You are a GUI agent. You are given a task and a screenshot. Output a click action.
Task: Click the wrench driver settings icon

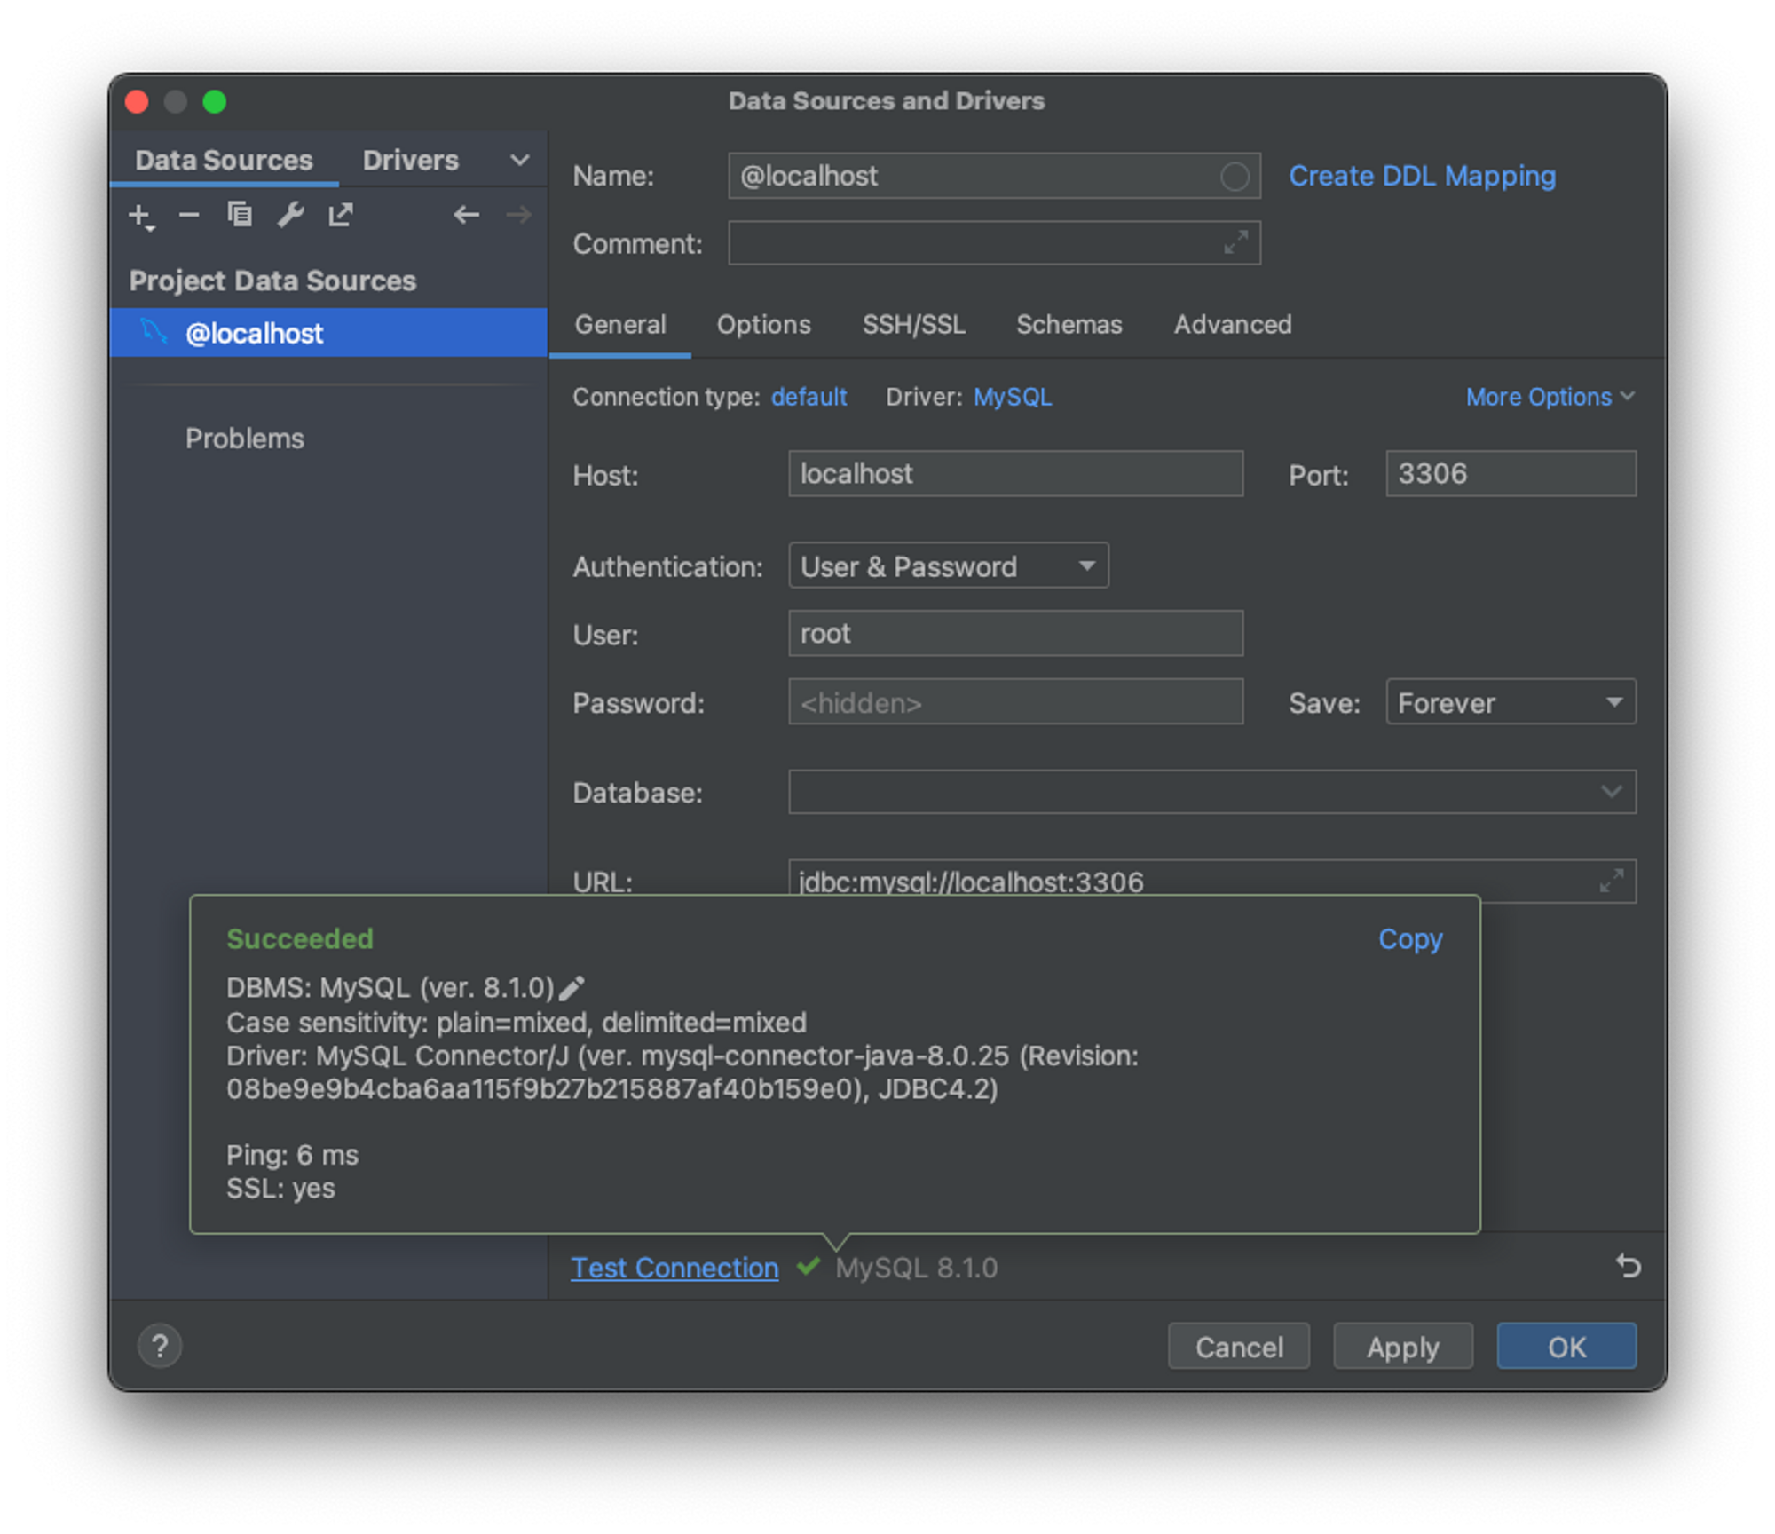point(290,215)
